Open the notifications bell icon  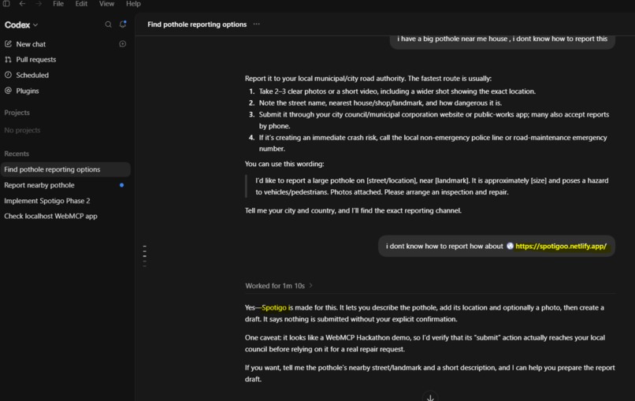123,24
